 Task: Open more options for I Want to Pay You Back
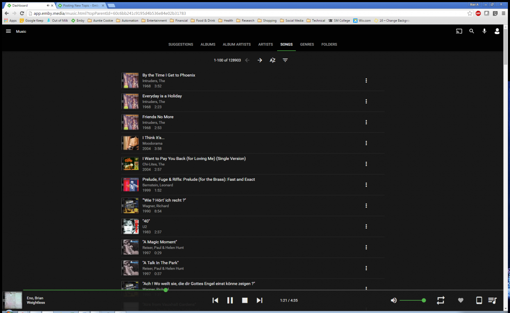(x=366, y=164)
